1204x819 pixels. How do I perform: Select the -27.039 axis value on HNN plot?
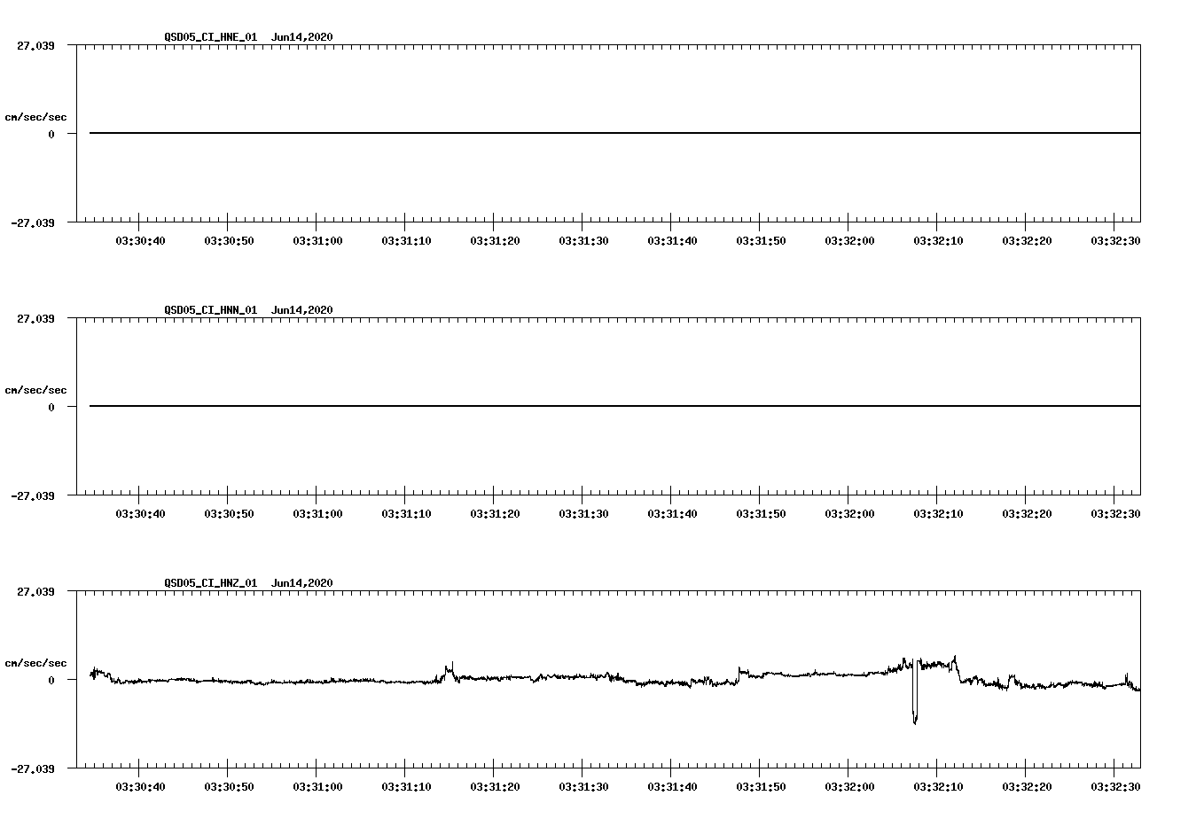(x=33, y=495)
